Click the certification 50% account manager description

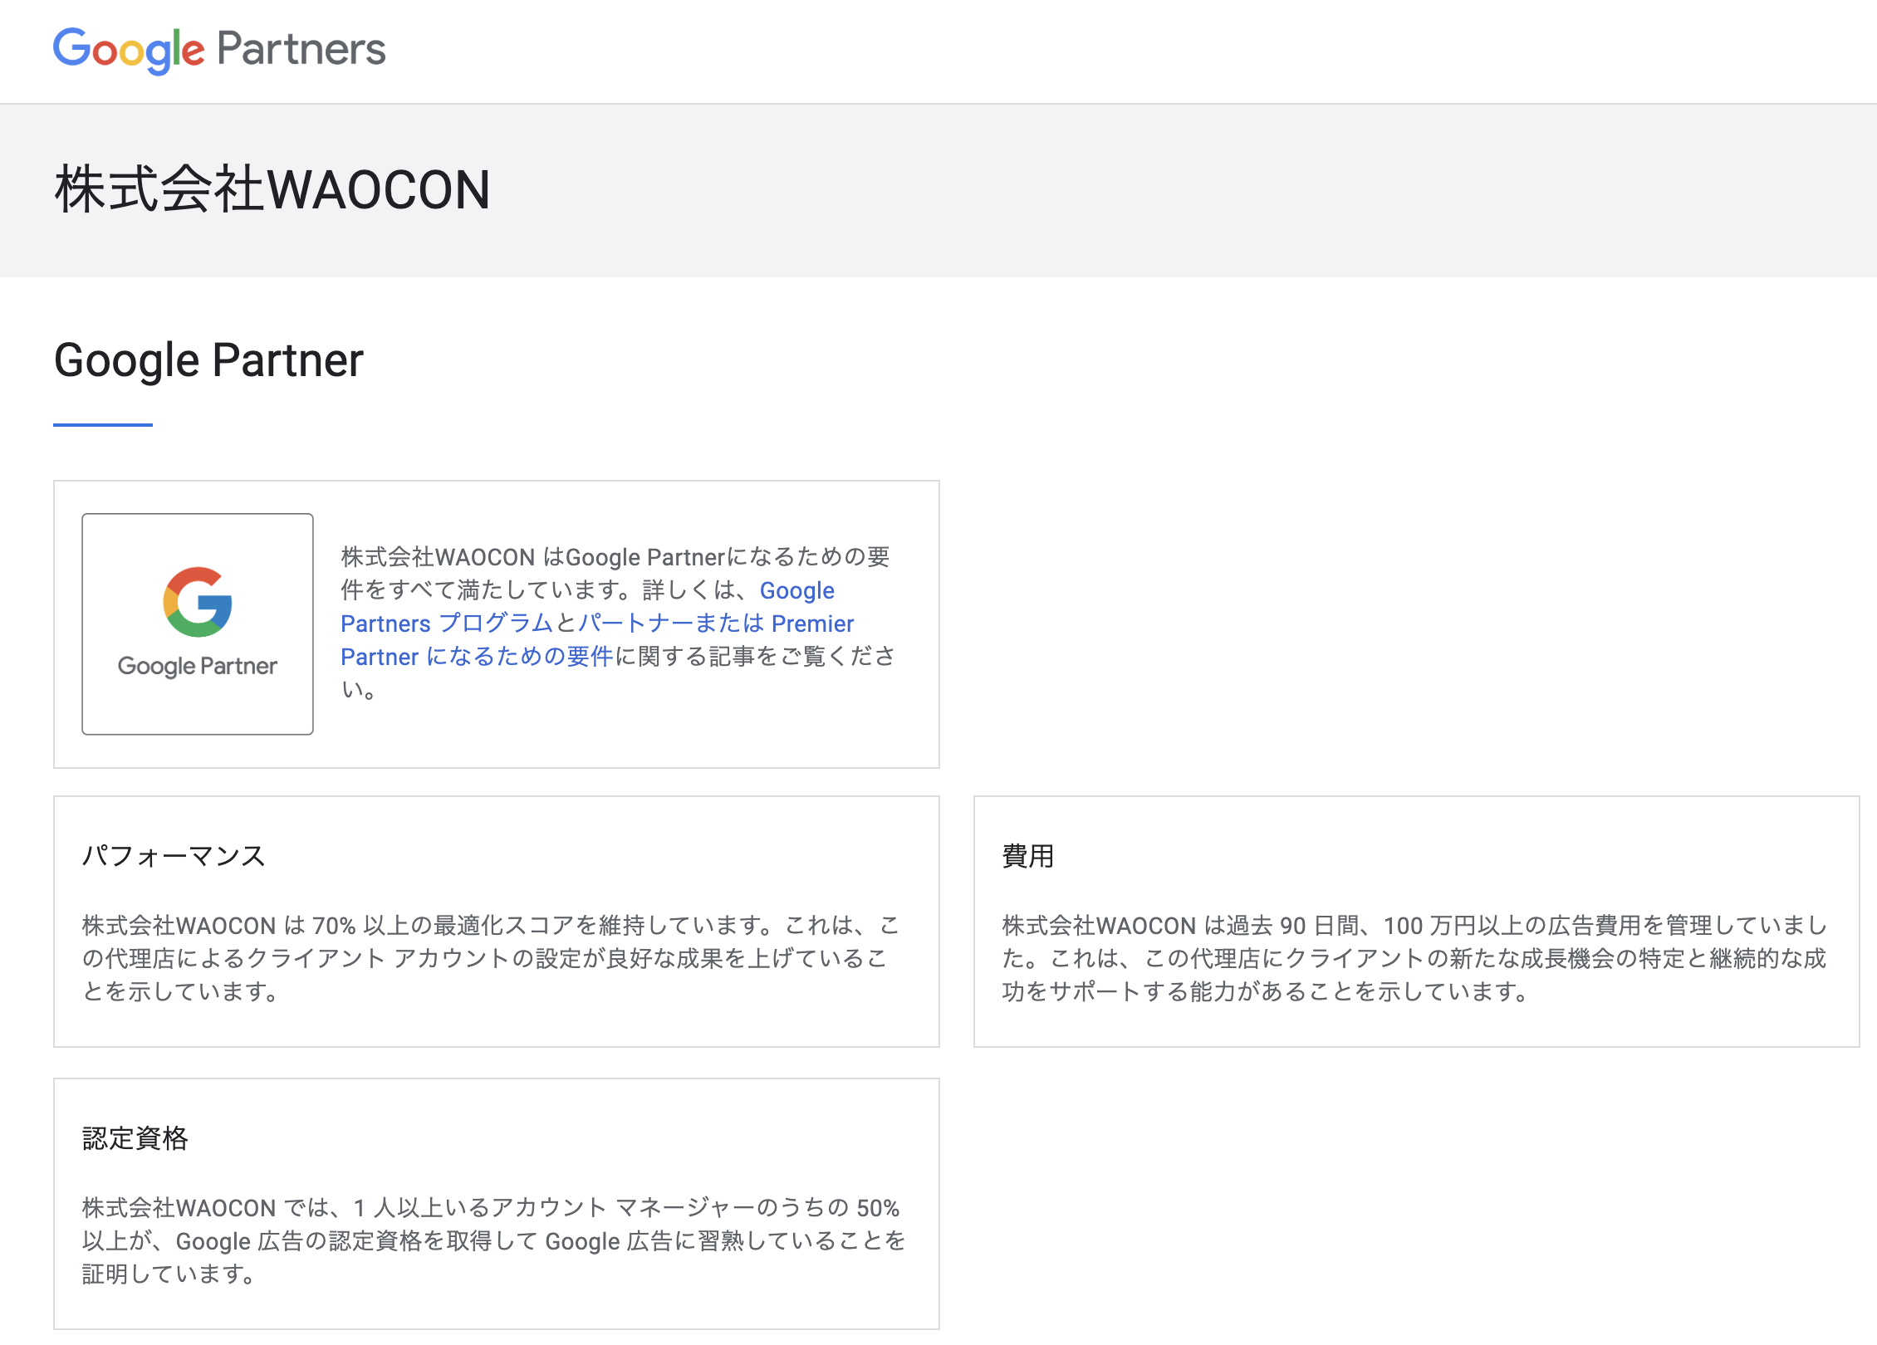pyautogui.click(x=493, y=1240)
